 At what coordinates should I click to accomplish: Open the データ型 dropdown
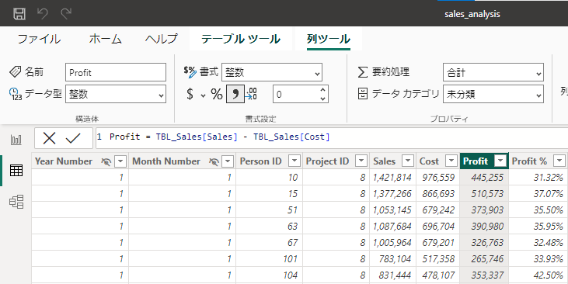click(116, 94)
